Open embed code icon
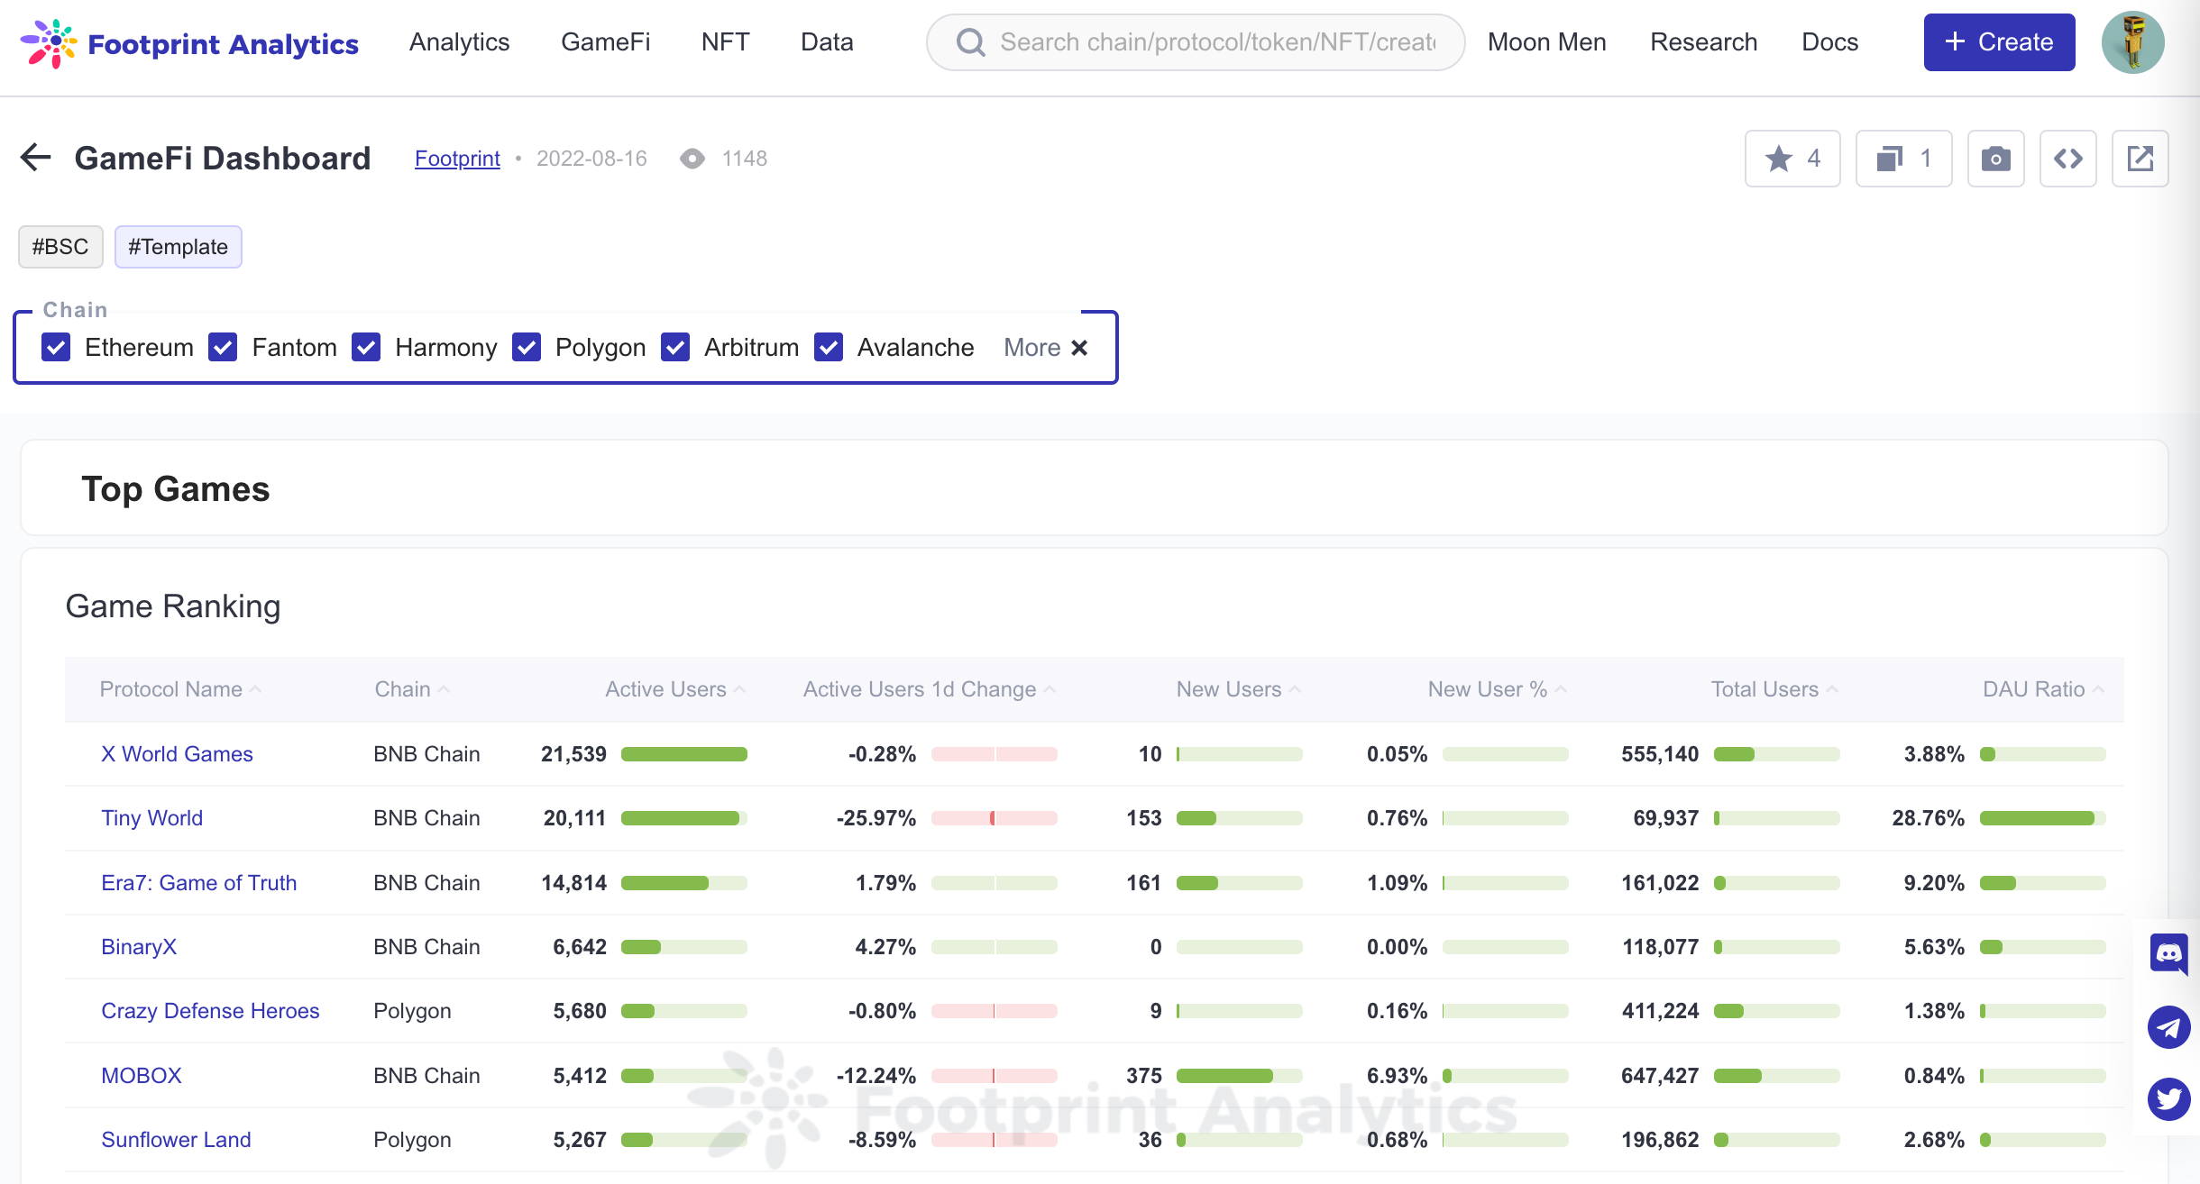 [2068, 159]
